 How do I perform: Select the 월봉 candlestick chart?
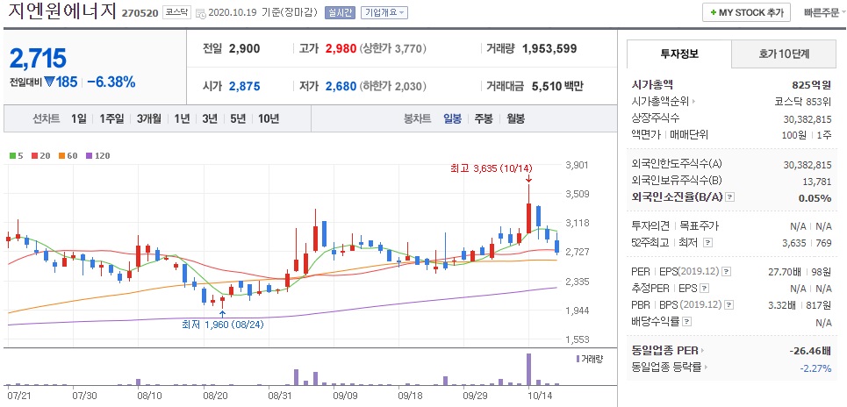(516, 118)
